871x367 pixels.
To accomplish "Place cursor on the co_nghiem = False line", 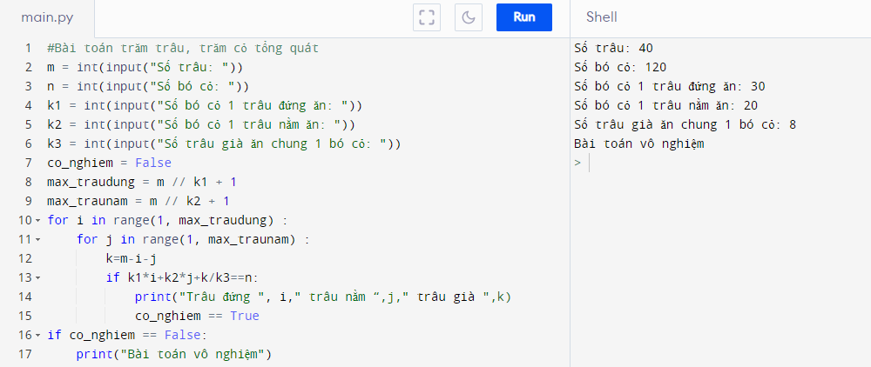I will [x=109, y=163].
